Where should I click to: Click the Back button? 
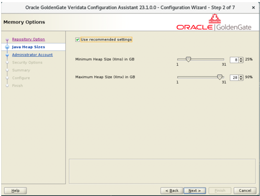coord(172,191)
